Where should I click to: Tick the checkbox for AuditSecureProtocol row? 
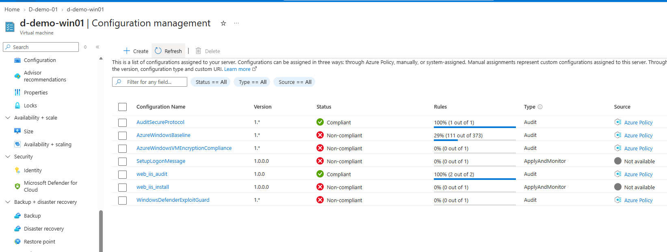pos(122,122)
